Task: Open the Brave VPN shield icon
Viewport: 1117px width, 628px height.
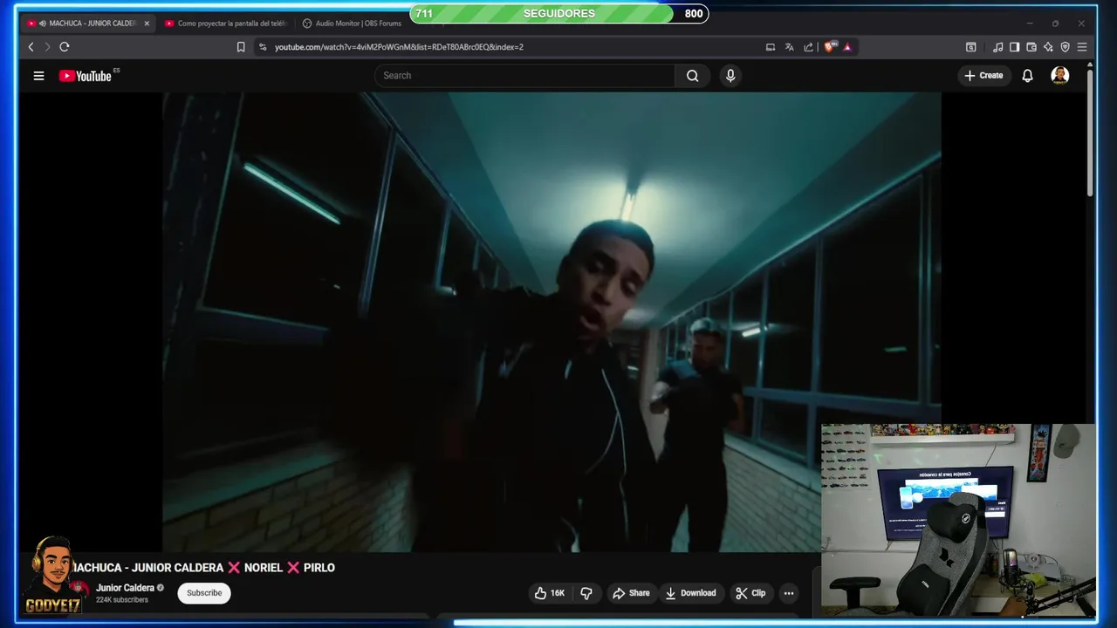Action: point(1065,47)
